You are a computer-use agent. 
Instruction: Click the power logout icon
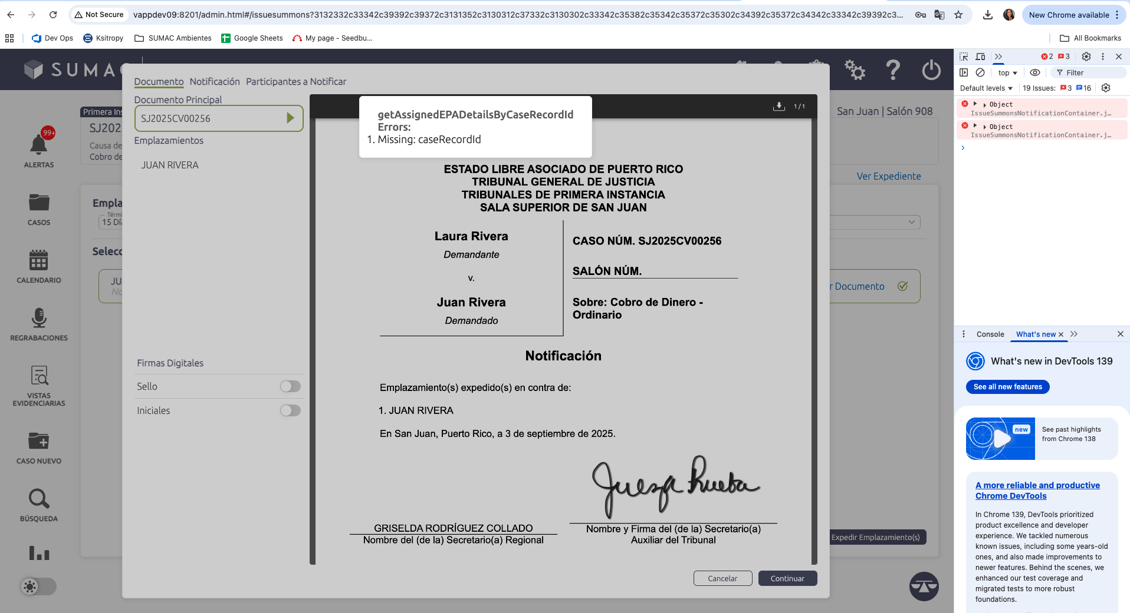pyautogui.click(x=931, y=71)
